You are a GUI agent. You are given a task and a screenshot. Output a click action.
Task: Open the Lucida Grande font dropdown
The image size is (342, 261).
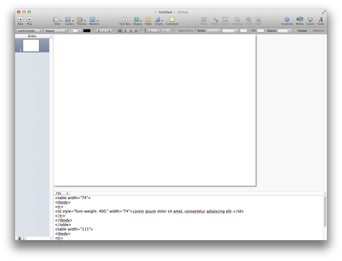[x=29, y=31]
